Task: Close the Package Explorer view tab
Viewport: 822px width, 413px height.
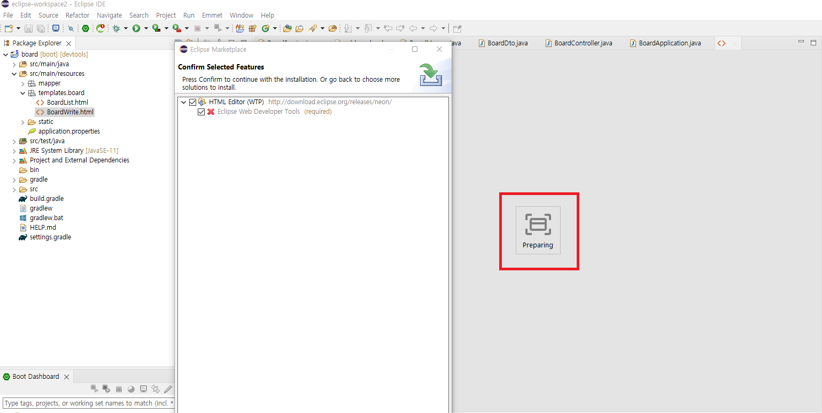Action: pyautogui.click(x=68, y=43)
